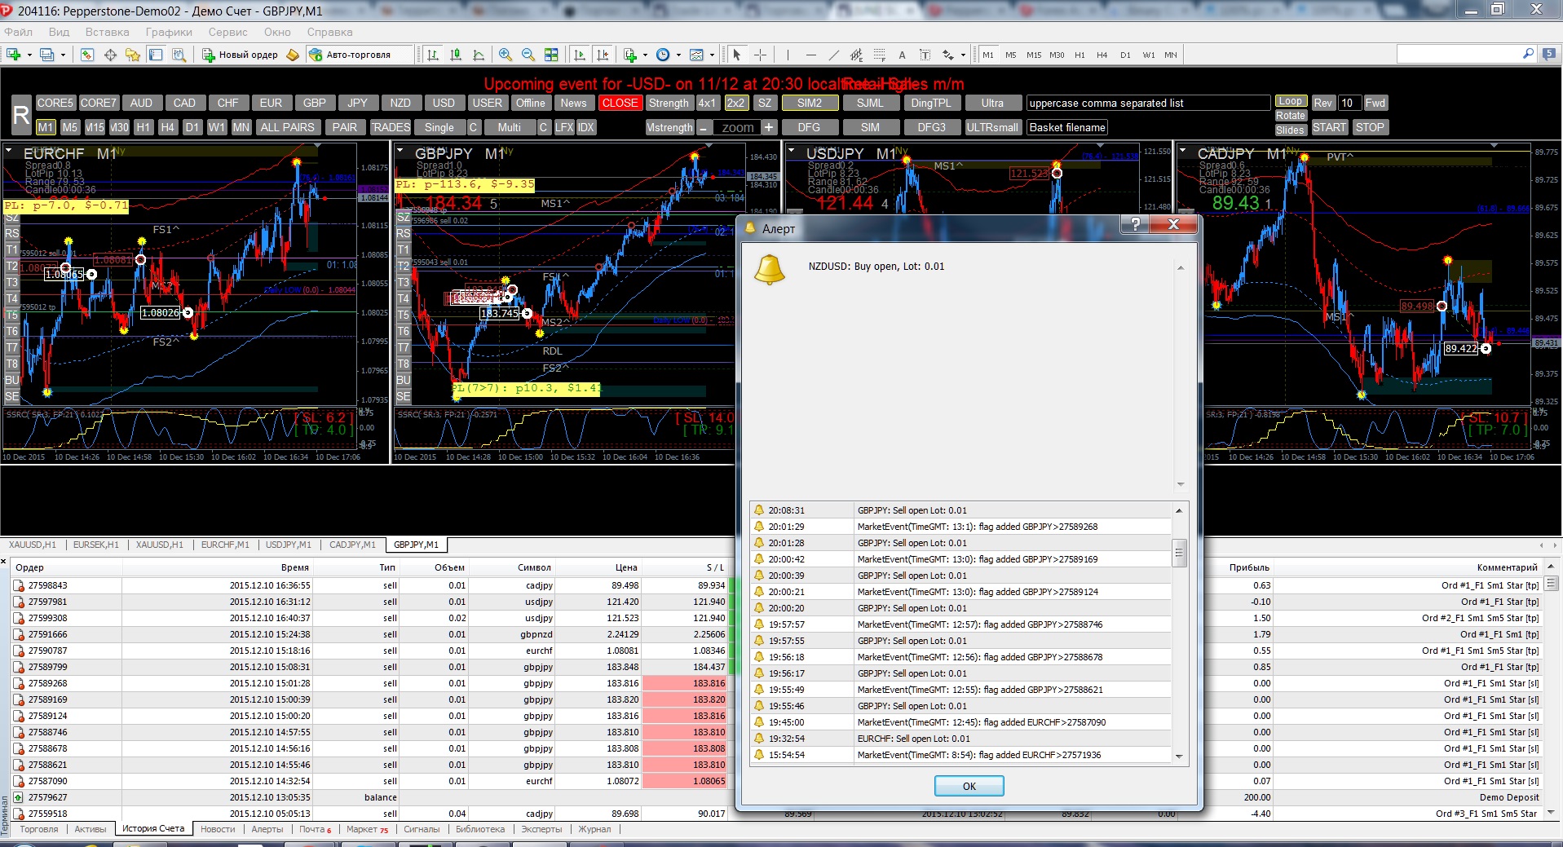Viewport: 1563px width, 847px height.
Task: Click OK in the Алерт dialog
Action: [x=969, y=786]
